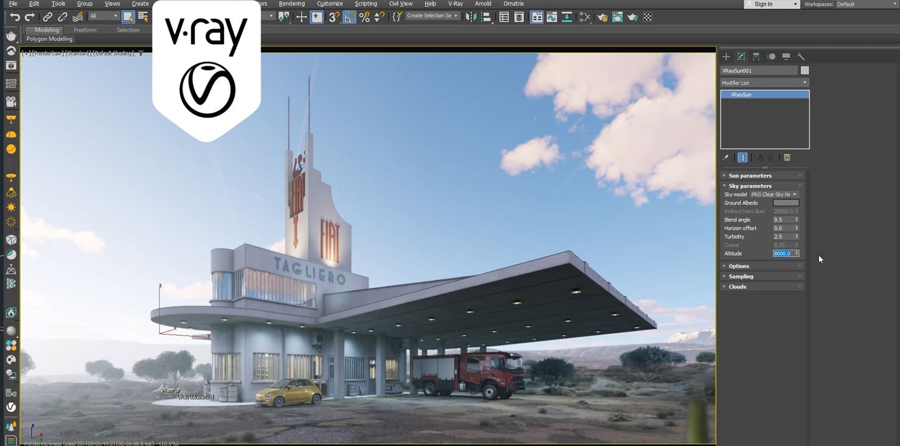Open the Scene Explorer icon
Viewport: 900px width, 446px height.
coord(504,17)
